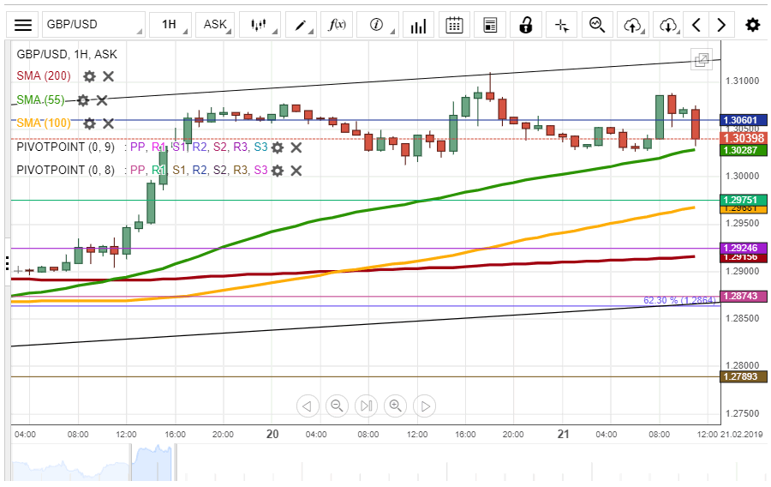Remove the SMA (200) indicator
771x487 pixels.
pos(109,76)
